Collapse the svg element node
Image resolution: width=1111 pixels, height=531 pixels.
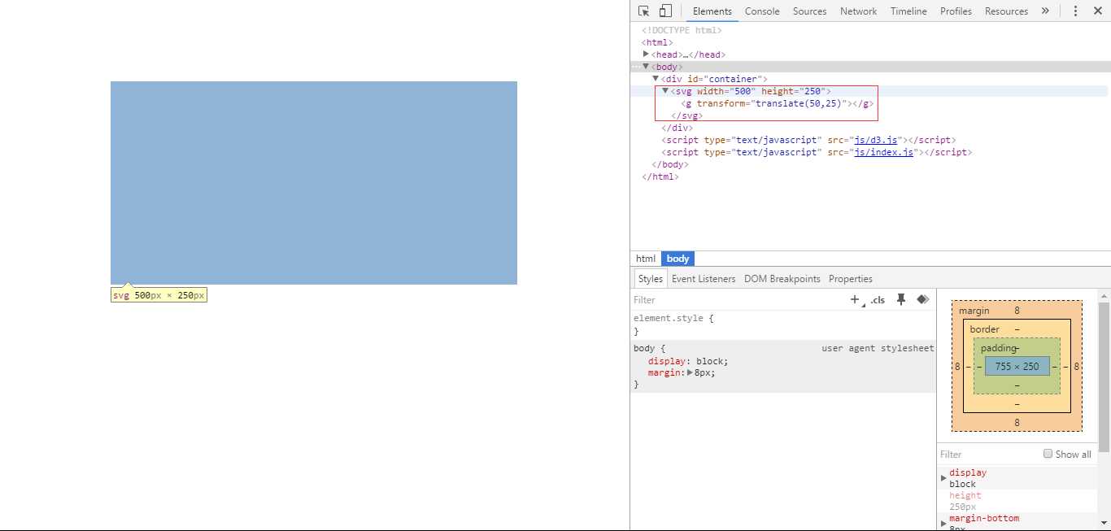[665, 91]
